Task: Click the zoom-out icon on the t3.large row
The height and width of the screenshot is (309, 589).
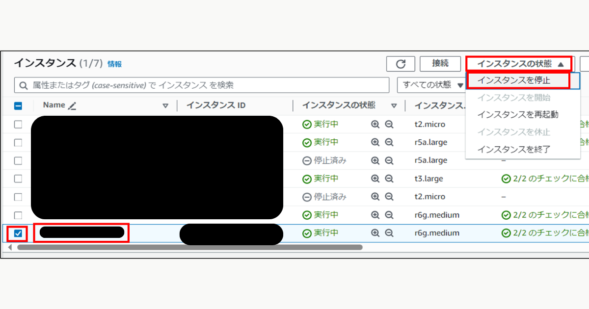Action: click(x=388, y=179)
